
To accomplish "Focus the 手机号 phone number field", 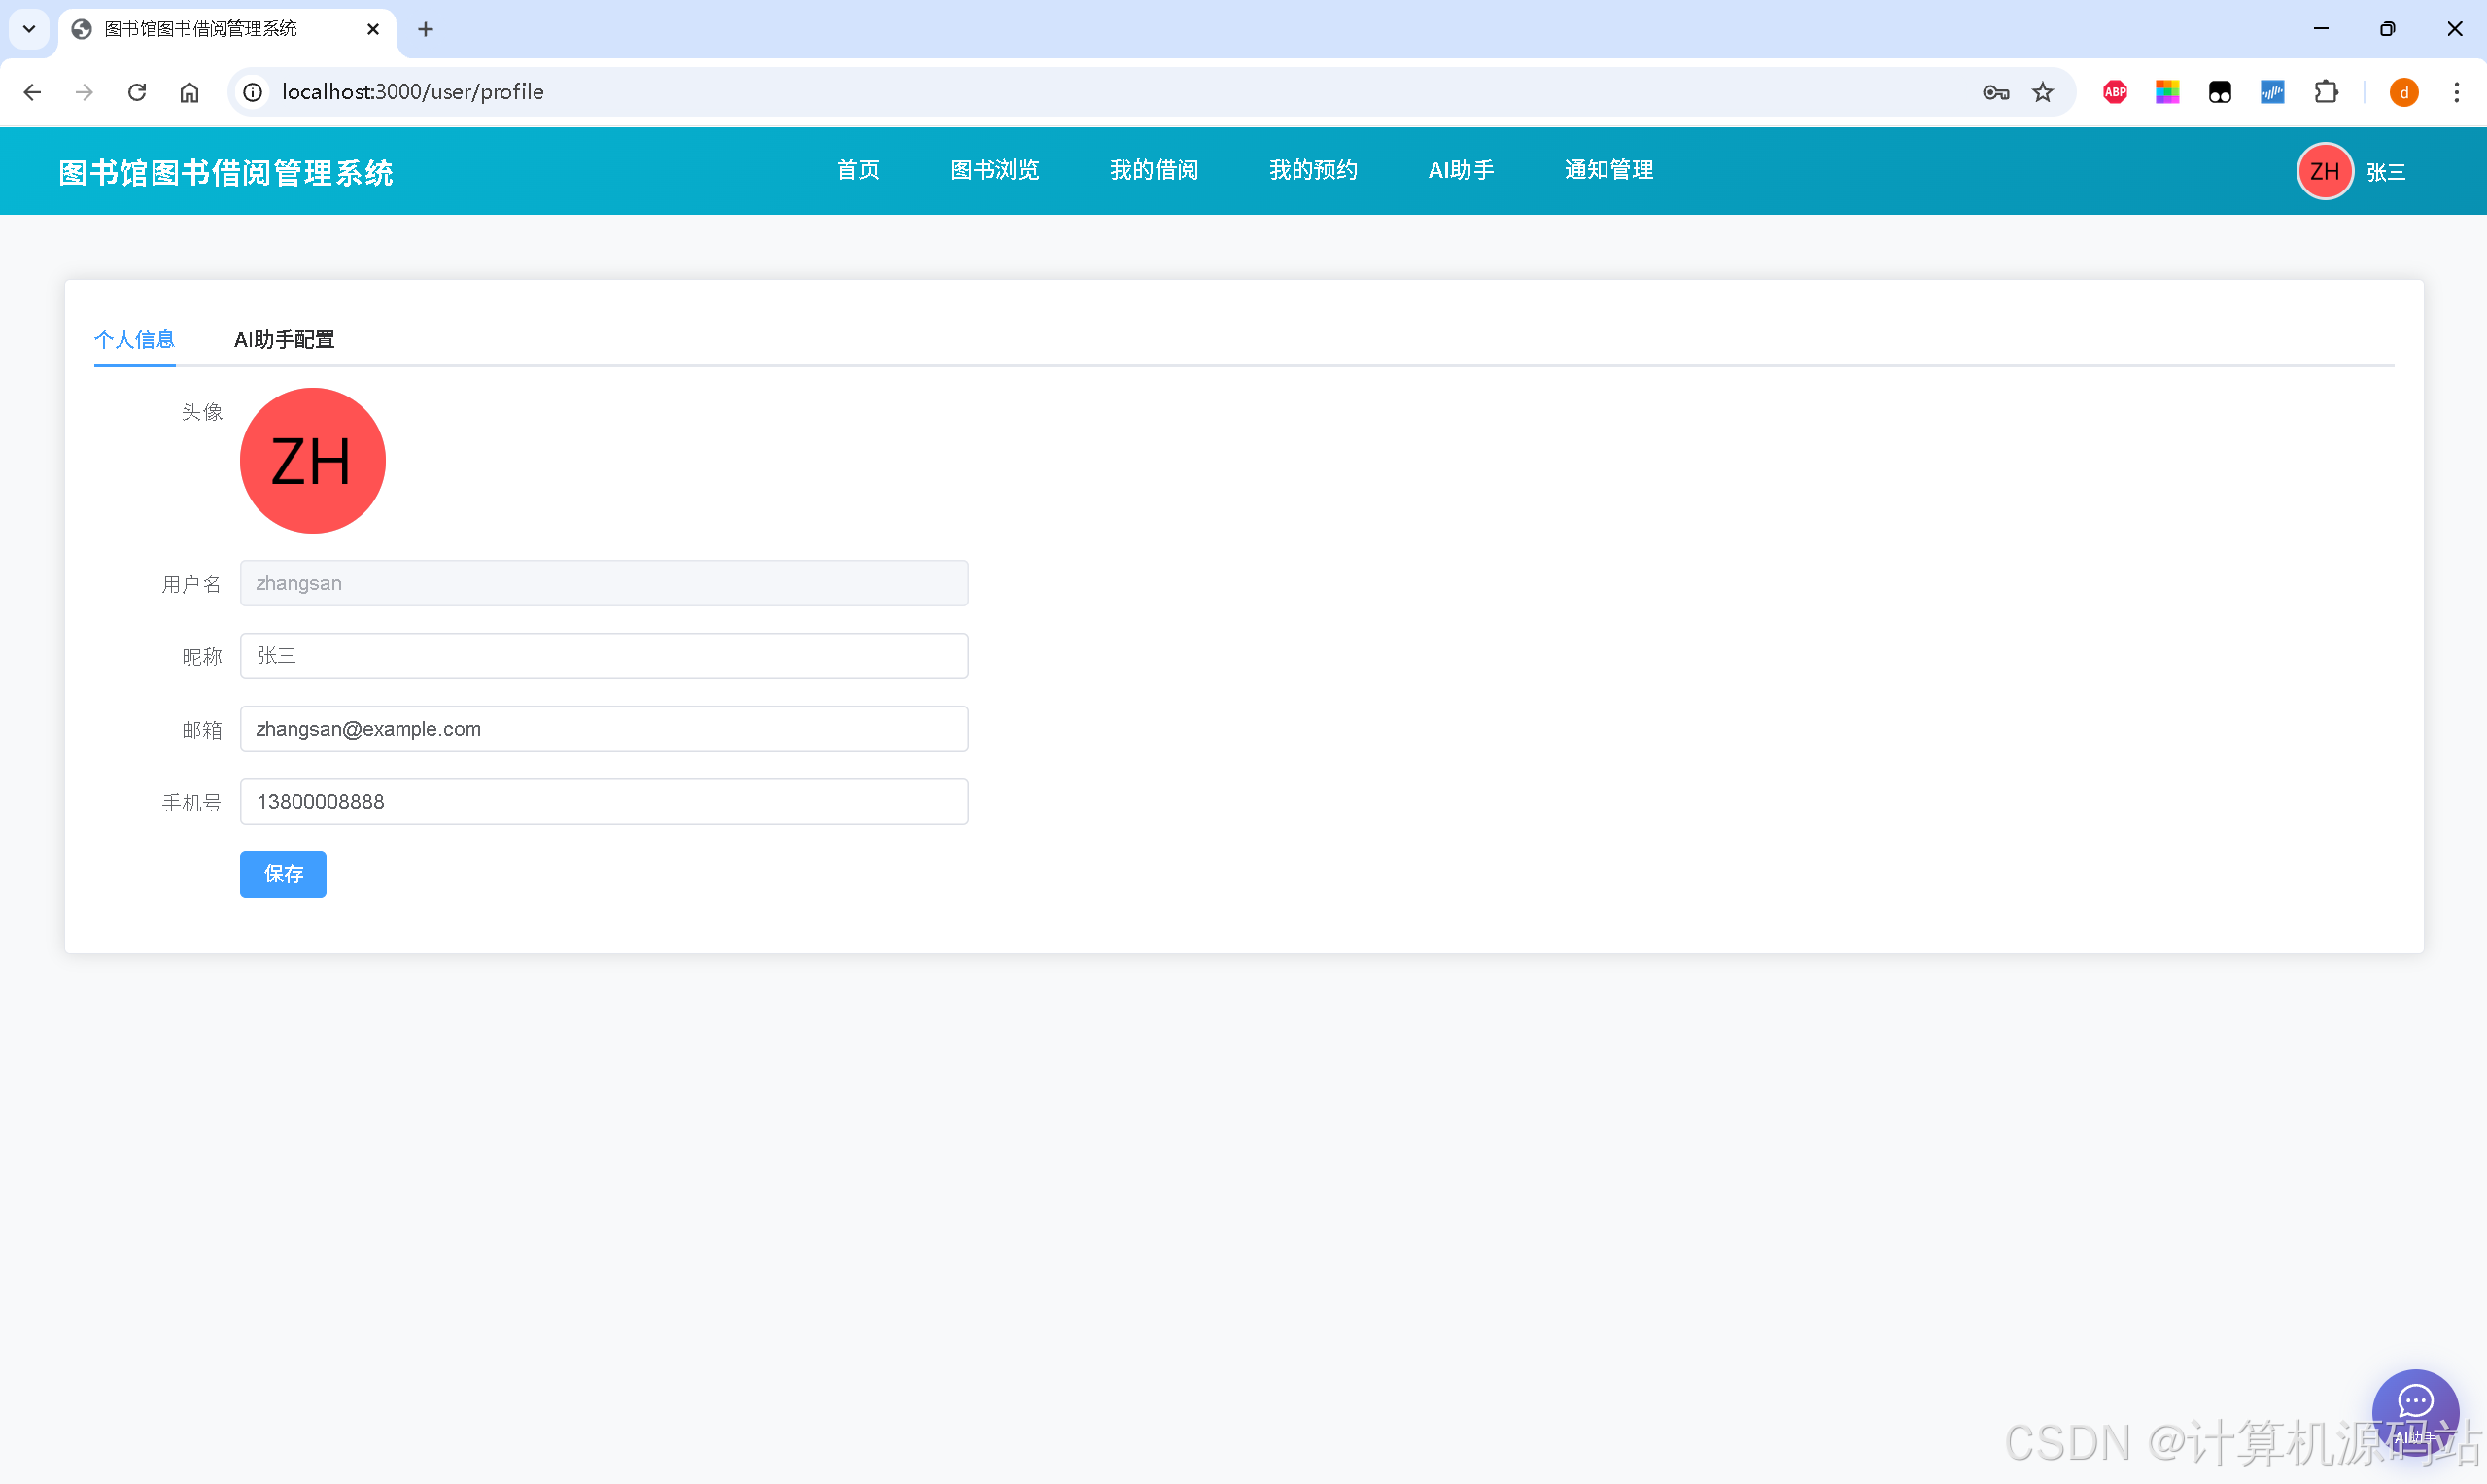I will (x=604, y=802).
